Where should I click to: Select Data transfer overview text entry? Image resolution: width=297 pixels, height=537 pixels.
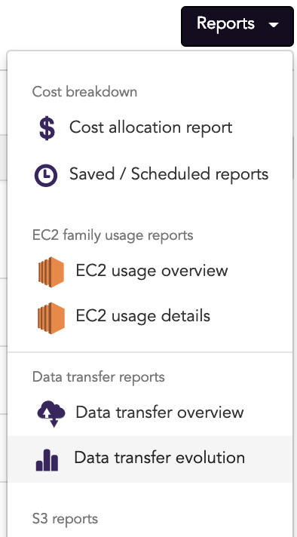tap(160, 413)
